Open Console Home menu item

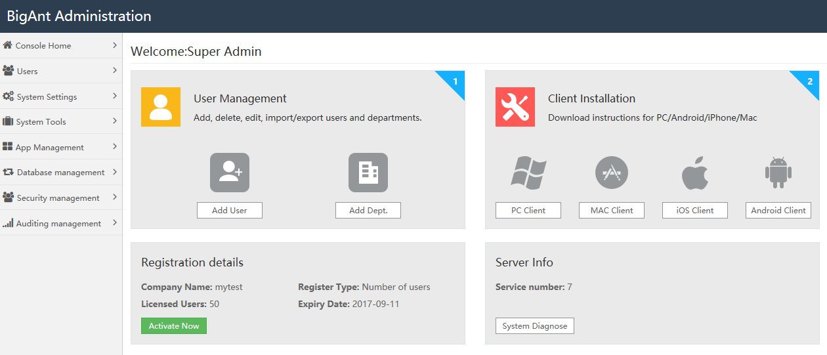[x=61, y=45]
